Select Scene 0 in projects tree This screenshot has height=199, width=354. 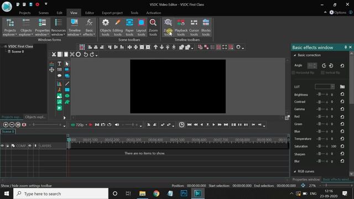pos(18,51)
